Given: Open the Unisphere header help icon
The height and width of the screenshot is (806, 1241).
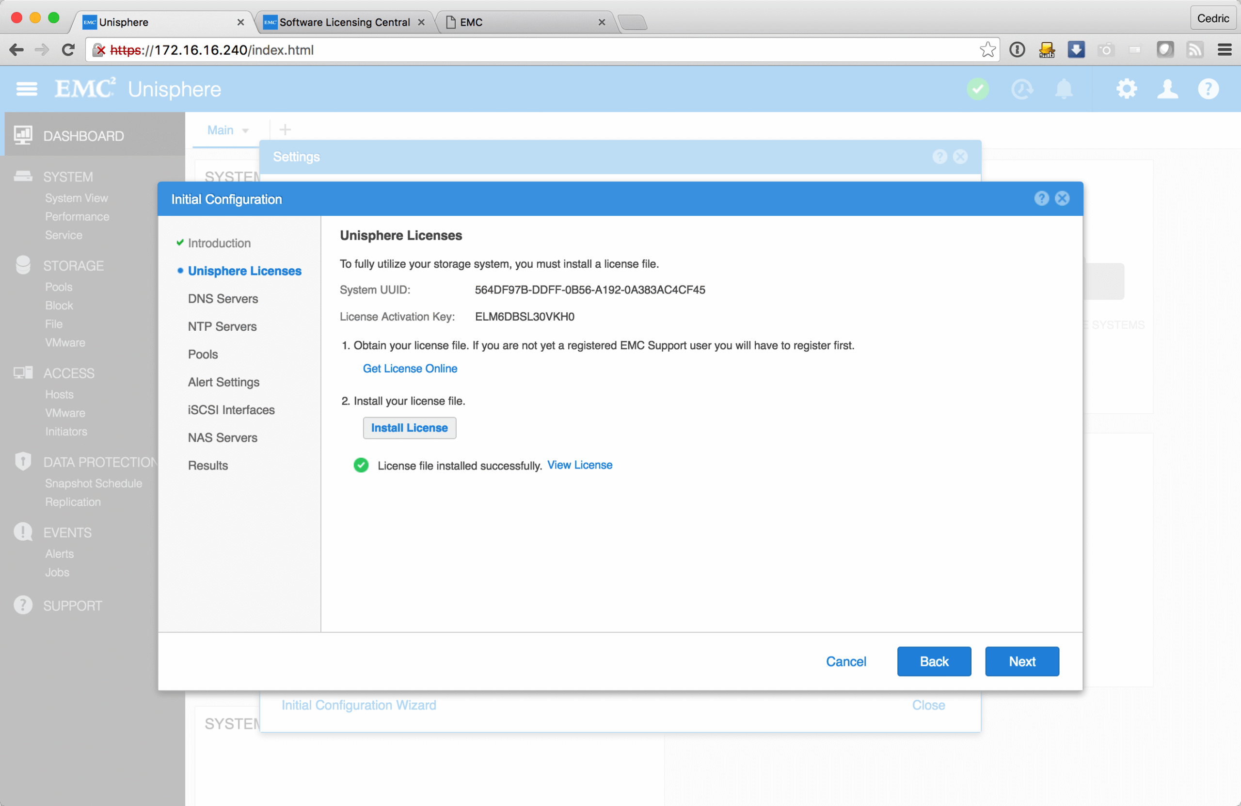Looking at the screenshot, I should point(1208,89).
